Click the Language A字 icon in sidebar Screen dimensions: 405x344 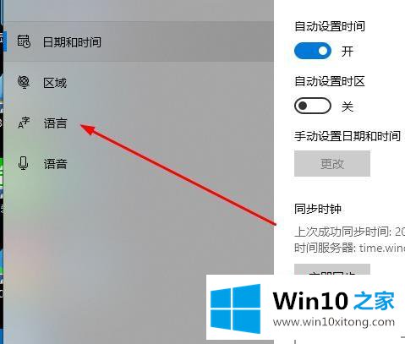click(x=24, y=123)
